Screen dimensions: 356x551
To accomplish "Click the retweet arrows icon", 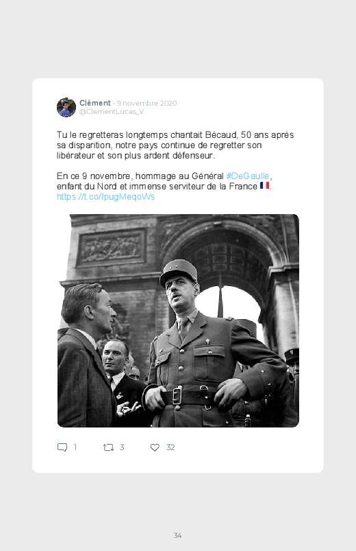I will coord(108,447).
